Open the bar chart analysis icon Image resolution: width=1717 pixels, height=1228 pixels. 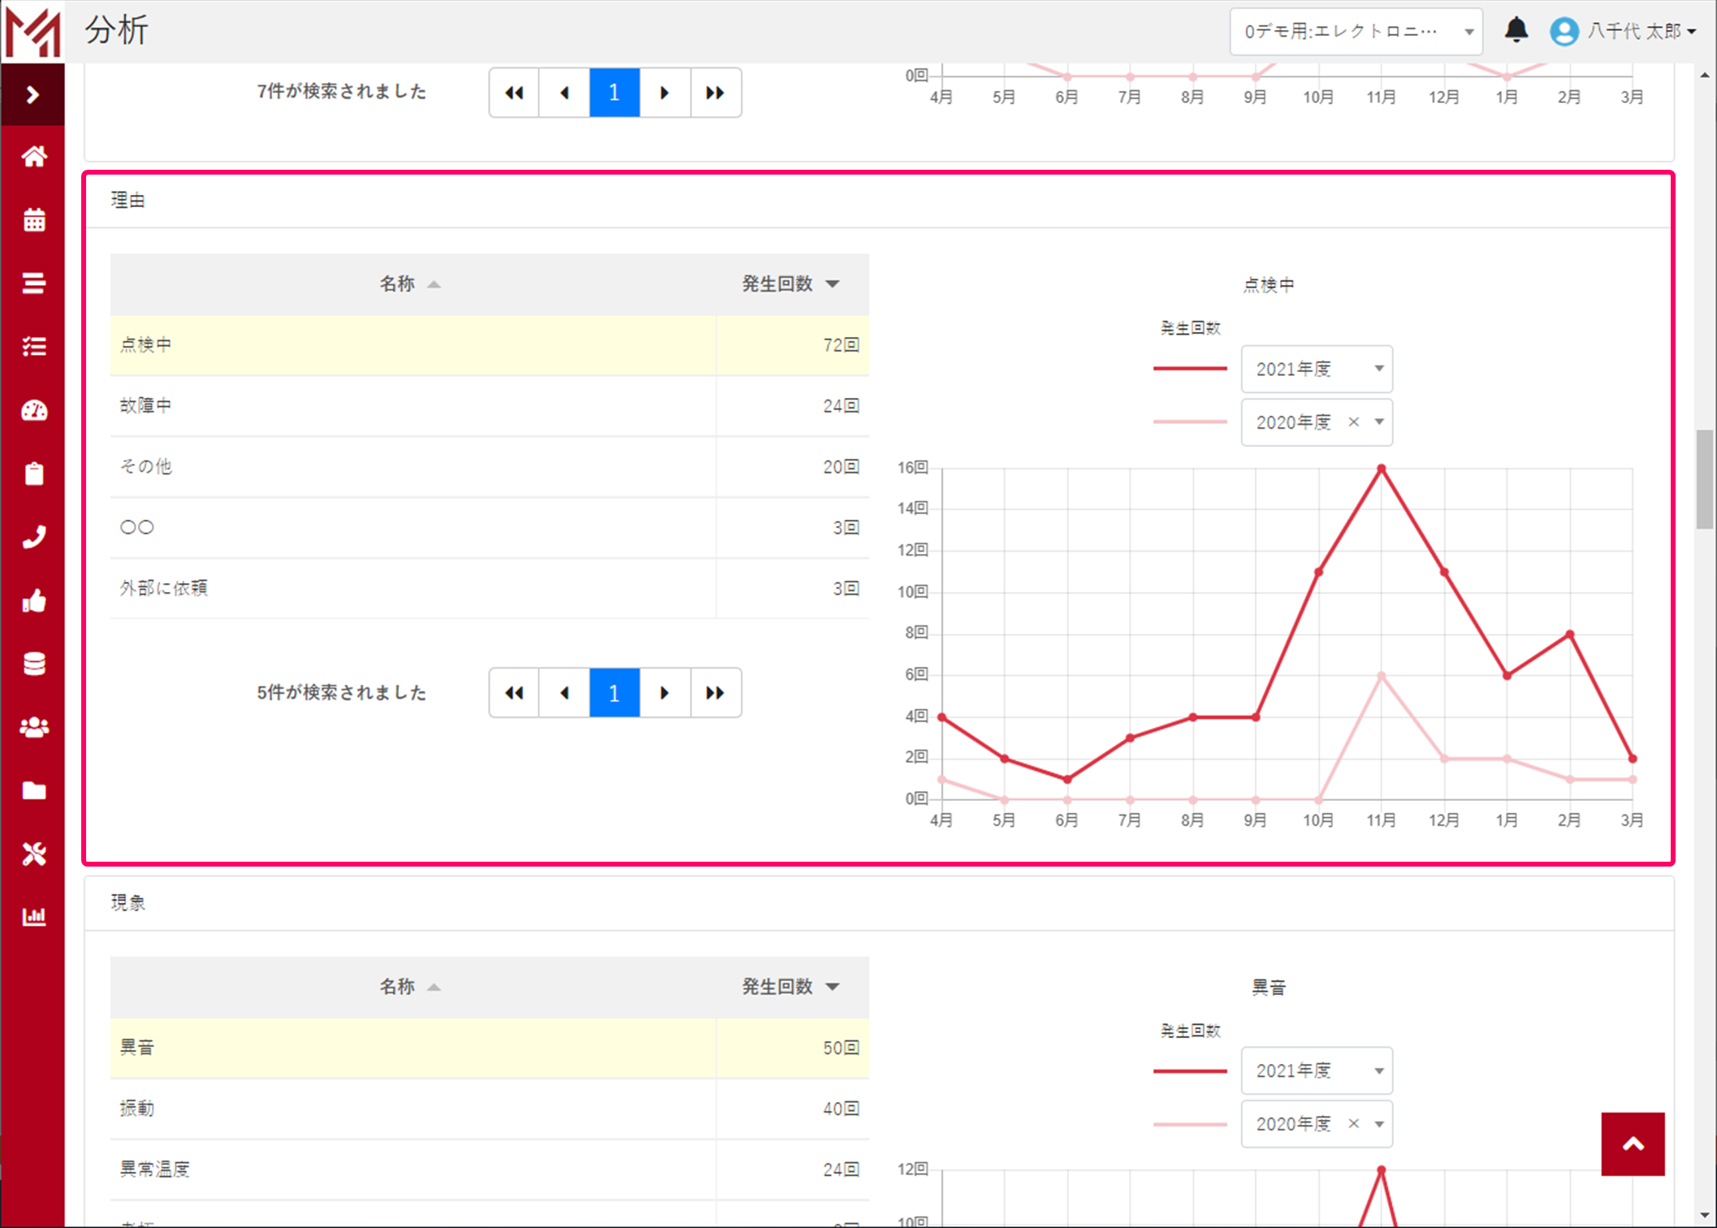pyautogui.click(x=33, y=917)
